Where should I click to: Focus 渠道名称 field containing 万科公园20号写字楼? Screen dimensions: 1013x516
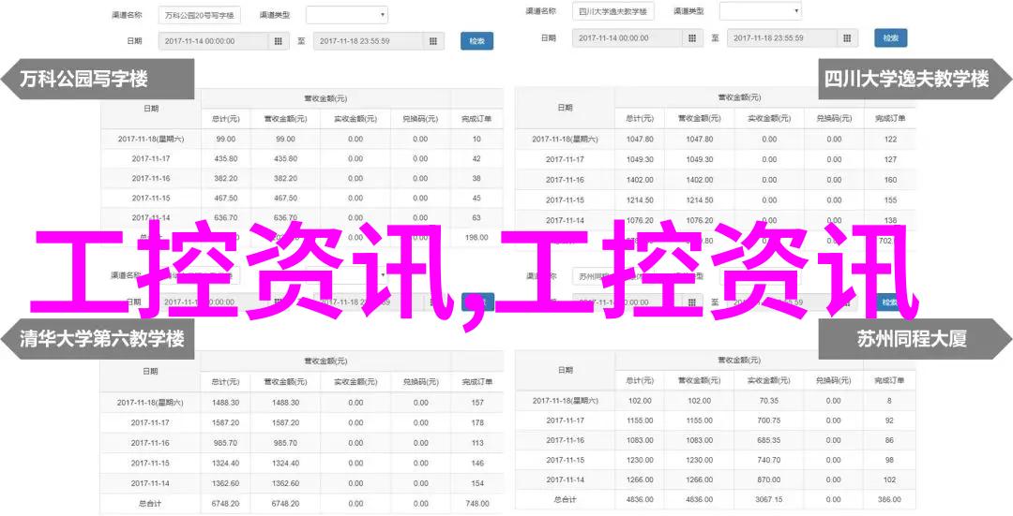(199, 14)
